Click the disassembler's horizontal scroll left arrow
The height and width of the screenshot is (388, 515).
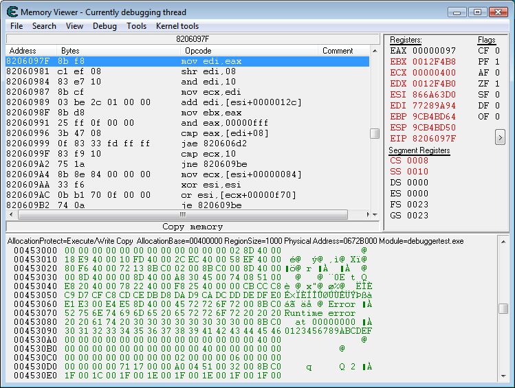(x=10, y=215)
